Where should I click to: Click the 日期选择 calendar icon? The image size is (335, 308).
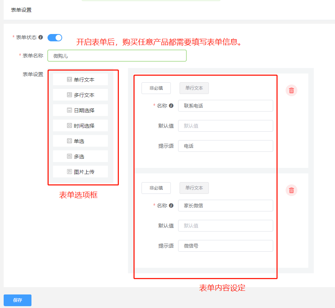[69, 110]
